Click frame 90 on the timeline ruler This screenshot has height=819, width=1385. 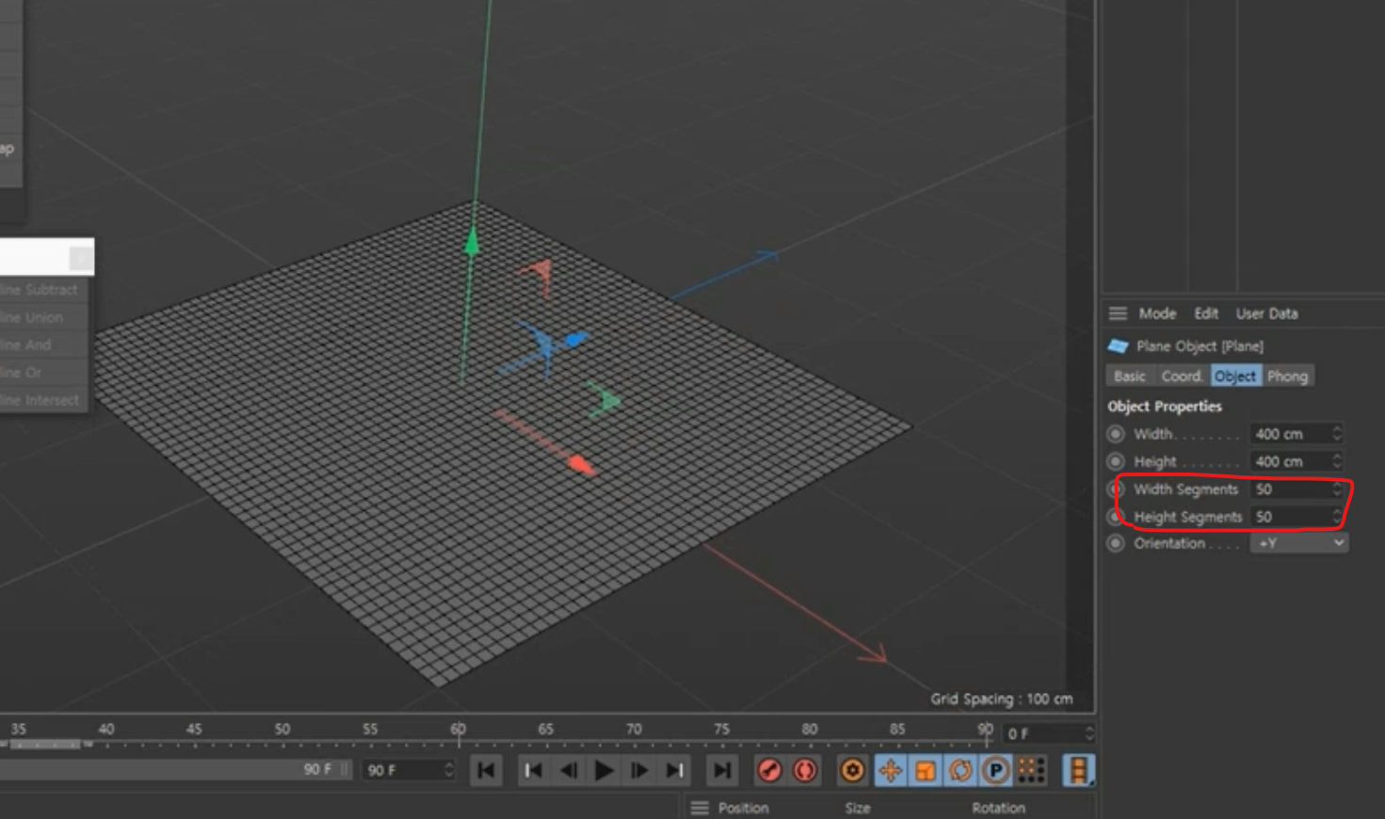point(985,730)
